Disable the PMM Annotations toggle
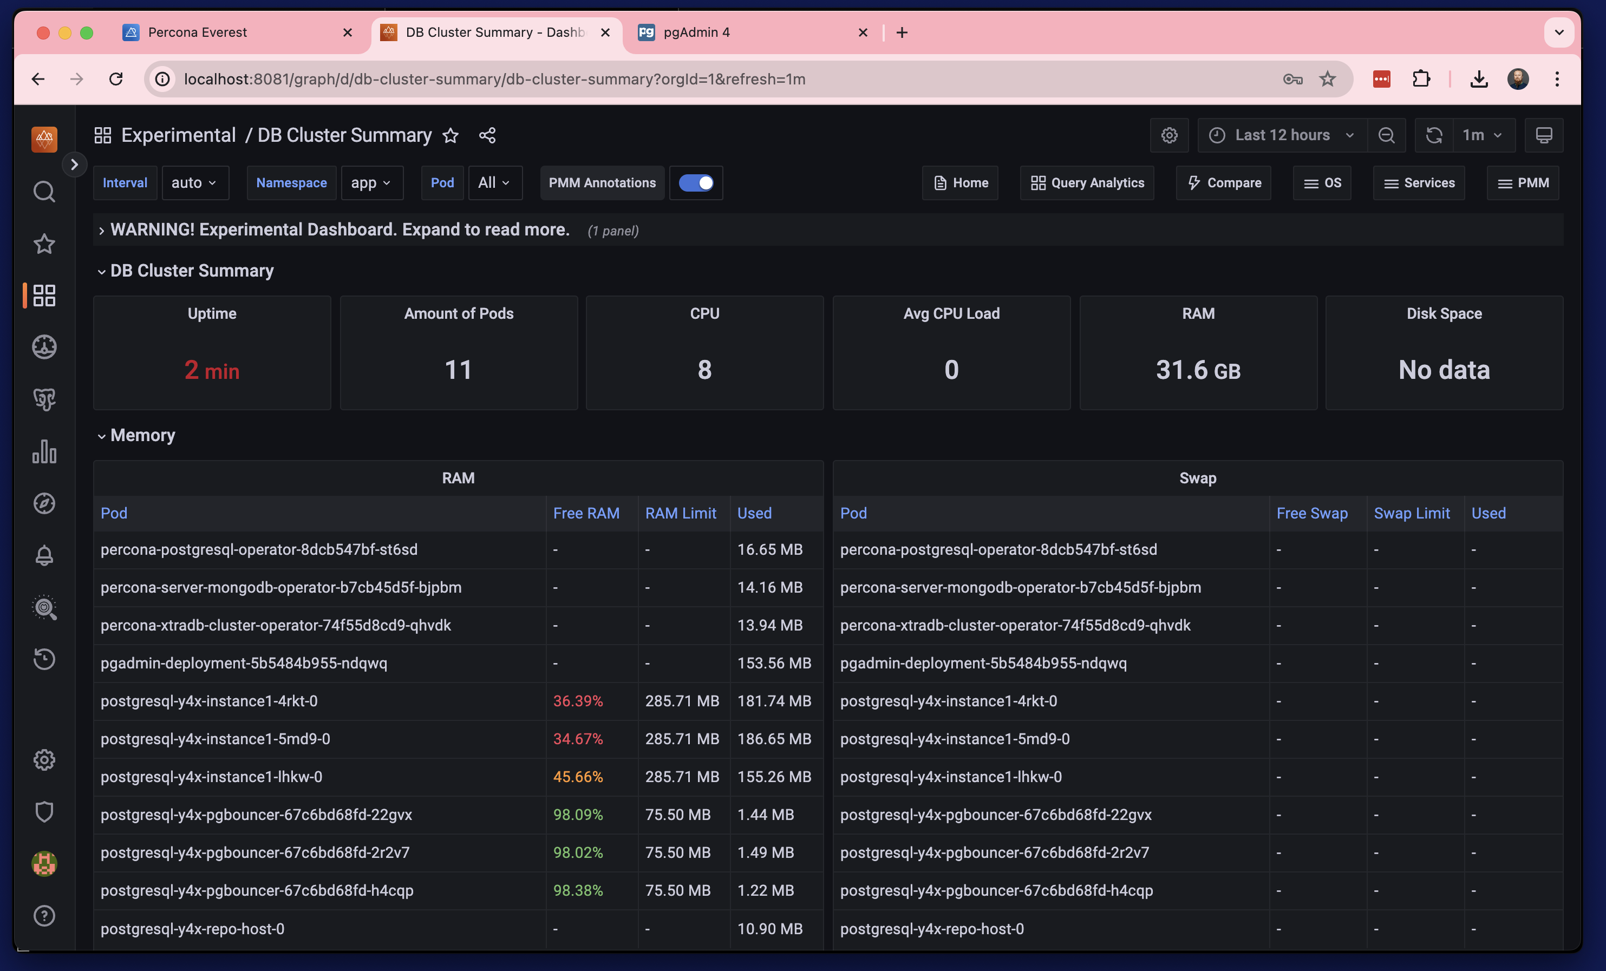Screen dimensions: 1606x971 pyautogui.click(x=696, y=183)
